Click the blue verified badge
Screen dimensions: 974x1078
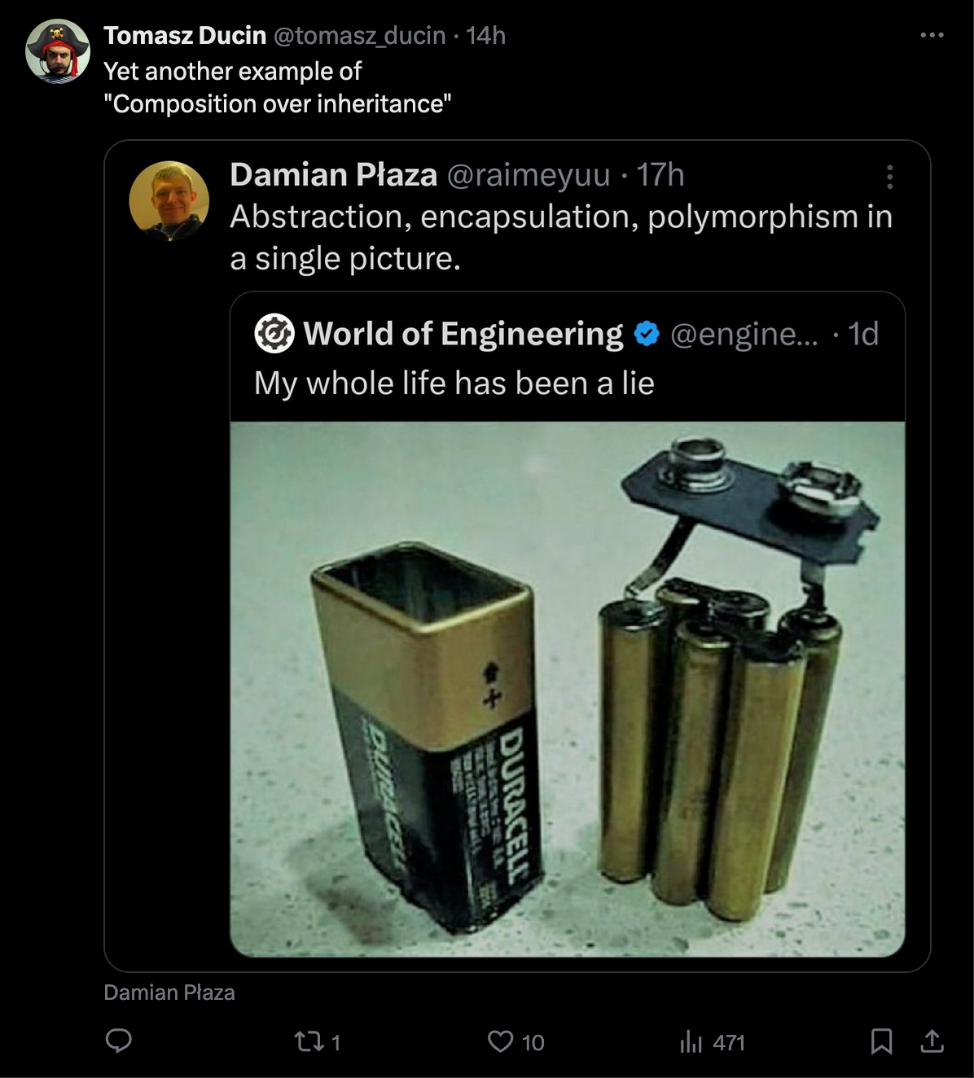point(647,334)
